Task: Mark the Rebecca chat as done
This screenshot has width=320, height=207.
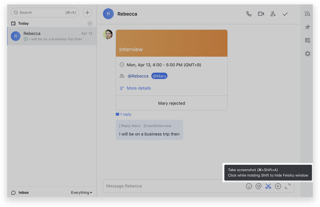Action: click(285, 14)
